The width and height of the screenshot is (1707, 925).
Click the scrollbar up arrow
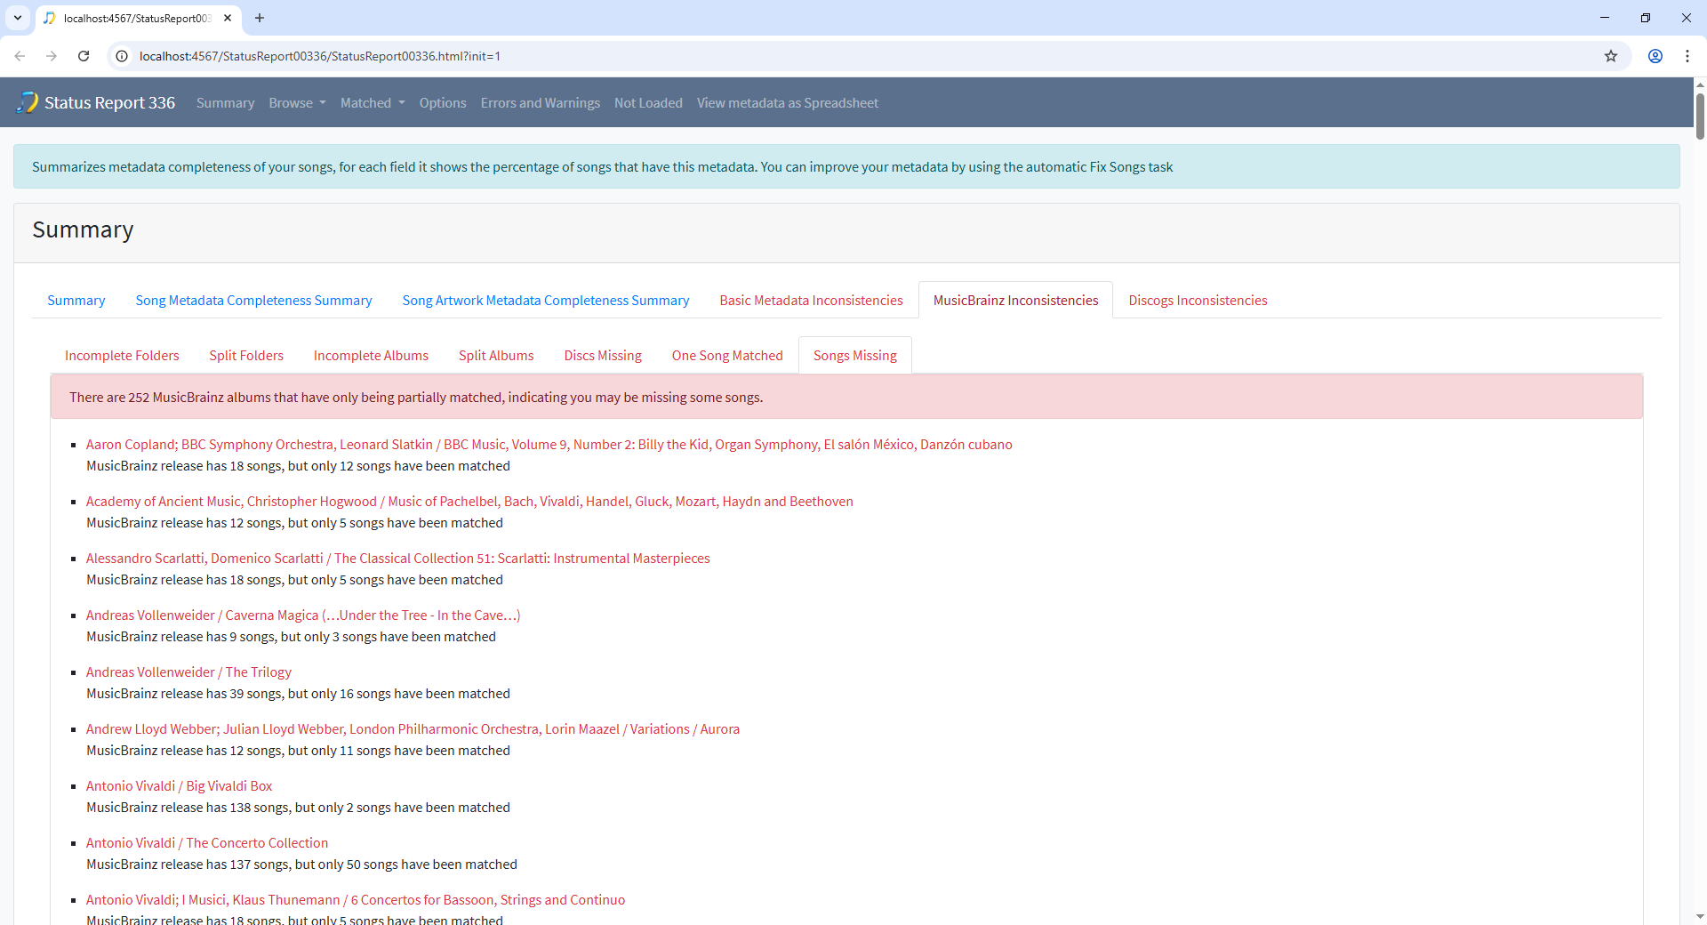pyautogui.click(x=1700, y=85)
